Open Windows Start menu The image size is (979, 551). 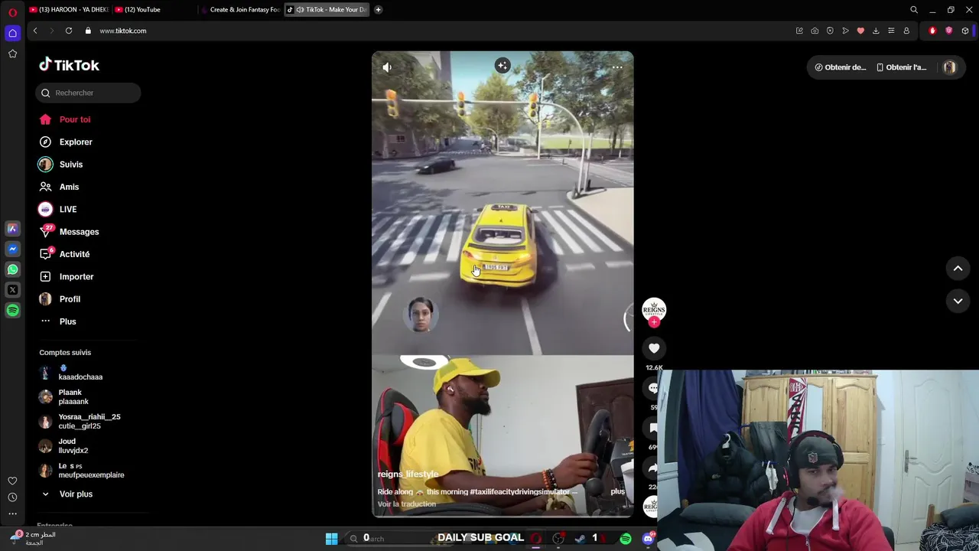331,539
